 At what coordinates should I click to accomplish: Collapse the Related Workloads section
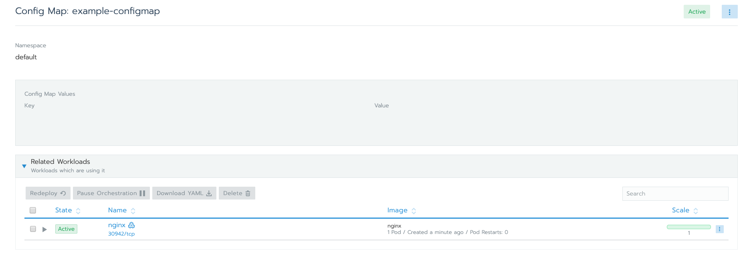coord(24,166)
